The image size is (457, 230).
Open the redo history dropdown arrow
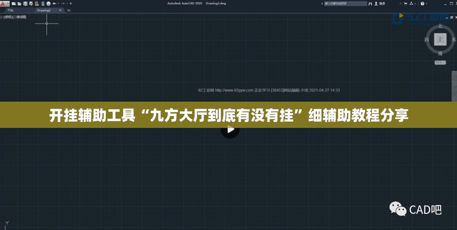(67, 3)
